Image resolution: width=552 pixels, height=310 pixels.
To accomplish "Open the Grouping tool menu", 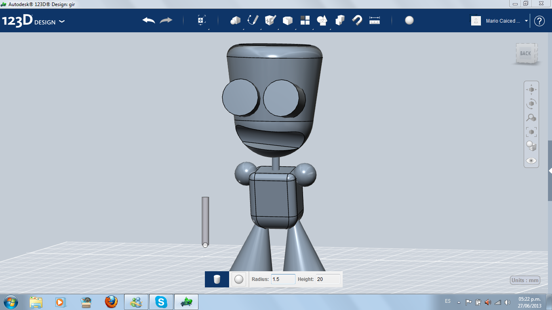I will (322, 20).
